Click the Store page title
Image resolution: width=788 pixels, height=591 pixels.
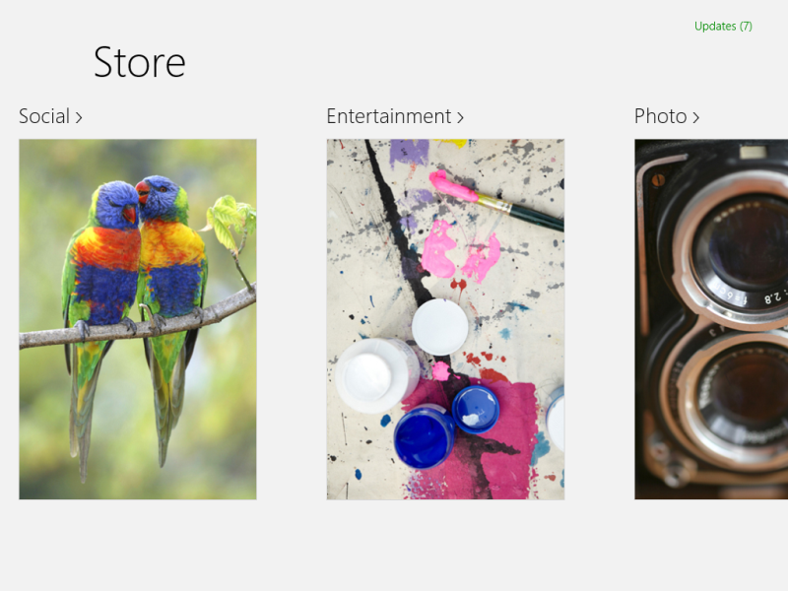(x=140, y=62)
